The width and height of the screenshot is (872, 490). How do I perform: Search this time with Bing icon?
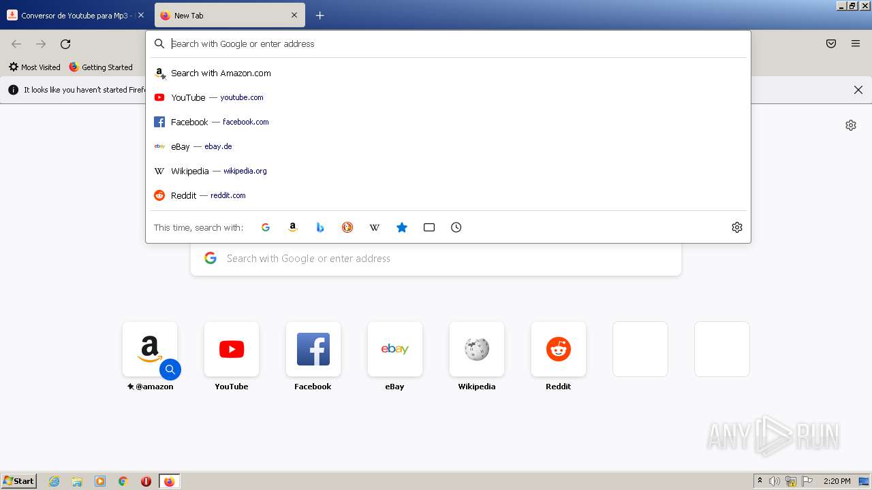click(320, 227)
